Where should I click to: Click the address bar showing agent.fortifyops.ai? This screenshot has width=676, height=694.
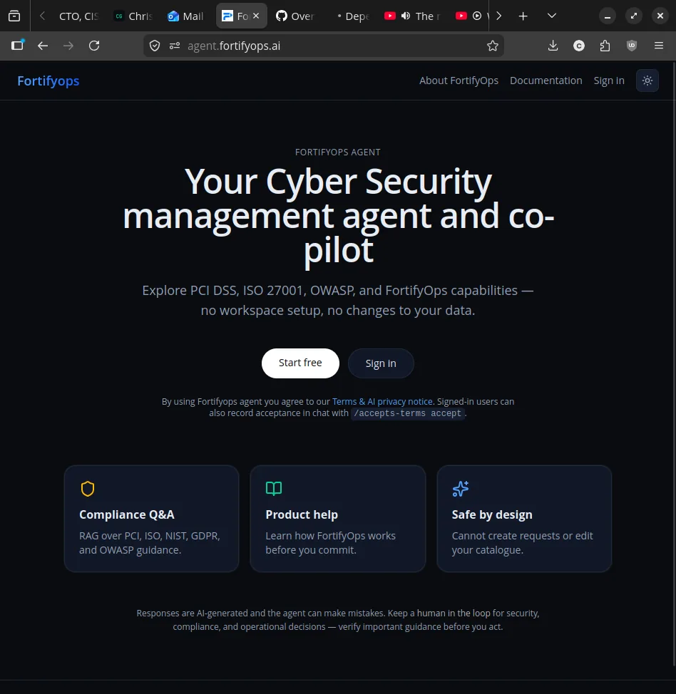click(x=323, y=46)
